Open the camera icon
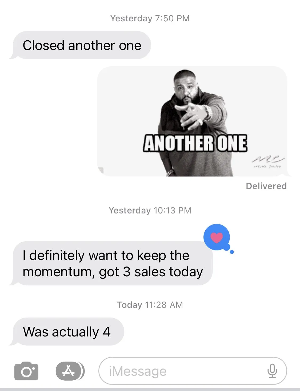The image size is (300, 391). coord(26,371)
